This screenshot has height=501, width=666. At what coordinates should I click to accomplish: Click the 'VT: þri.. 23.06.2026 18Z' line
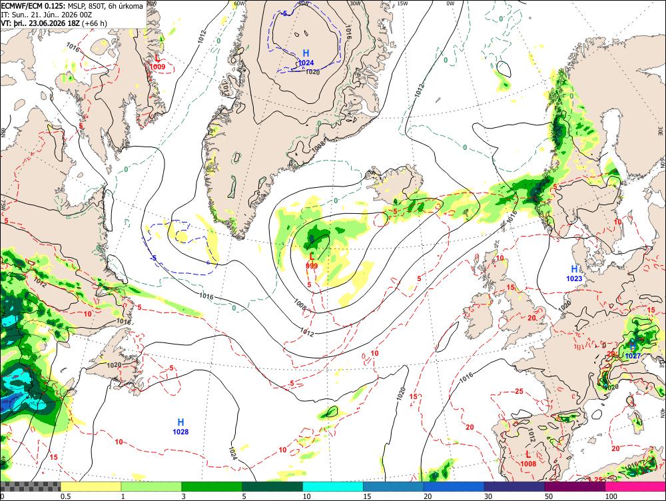point(54,23)
